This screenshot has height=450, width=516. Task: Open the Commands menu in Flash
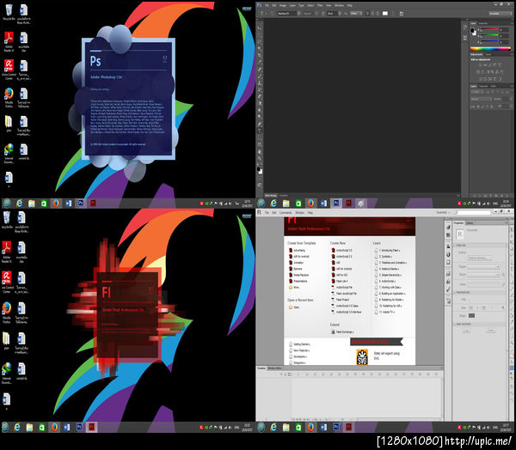pyautogui.click(x=286, y=213)
